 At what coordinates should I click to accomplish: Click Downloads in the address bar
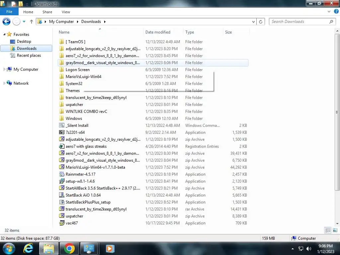91,22
